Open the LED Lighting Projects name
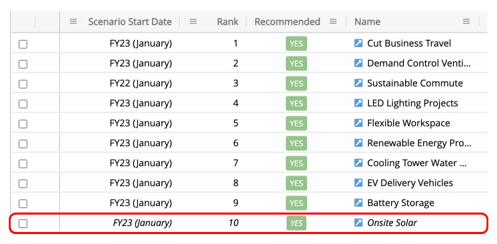 tap(412, 103)
